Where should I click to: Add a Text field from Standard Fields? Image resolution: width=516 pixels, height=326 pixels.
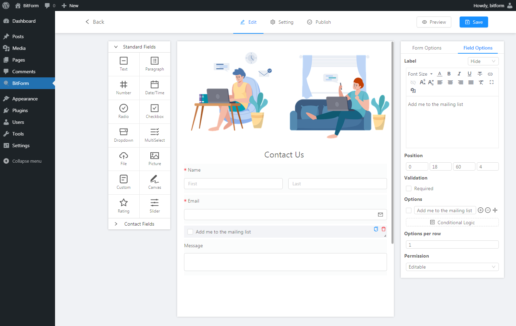coord(123,64)
